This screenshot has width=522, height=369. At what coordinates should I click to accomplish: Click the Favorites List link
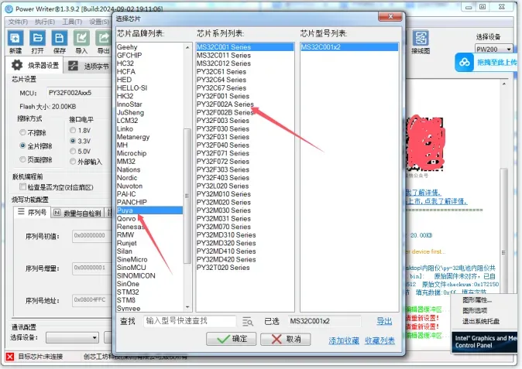click(379, 340)
